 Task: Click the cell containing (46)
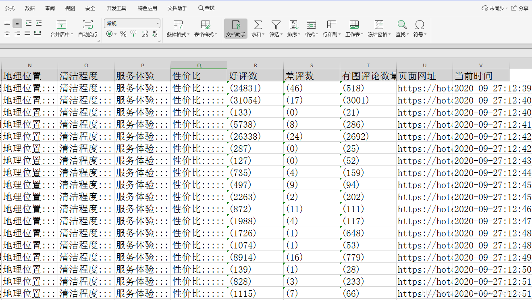coord(312,87)
